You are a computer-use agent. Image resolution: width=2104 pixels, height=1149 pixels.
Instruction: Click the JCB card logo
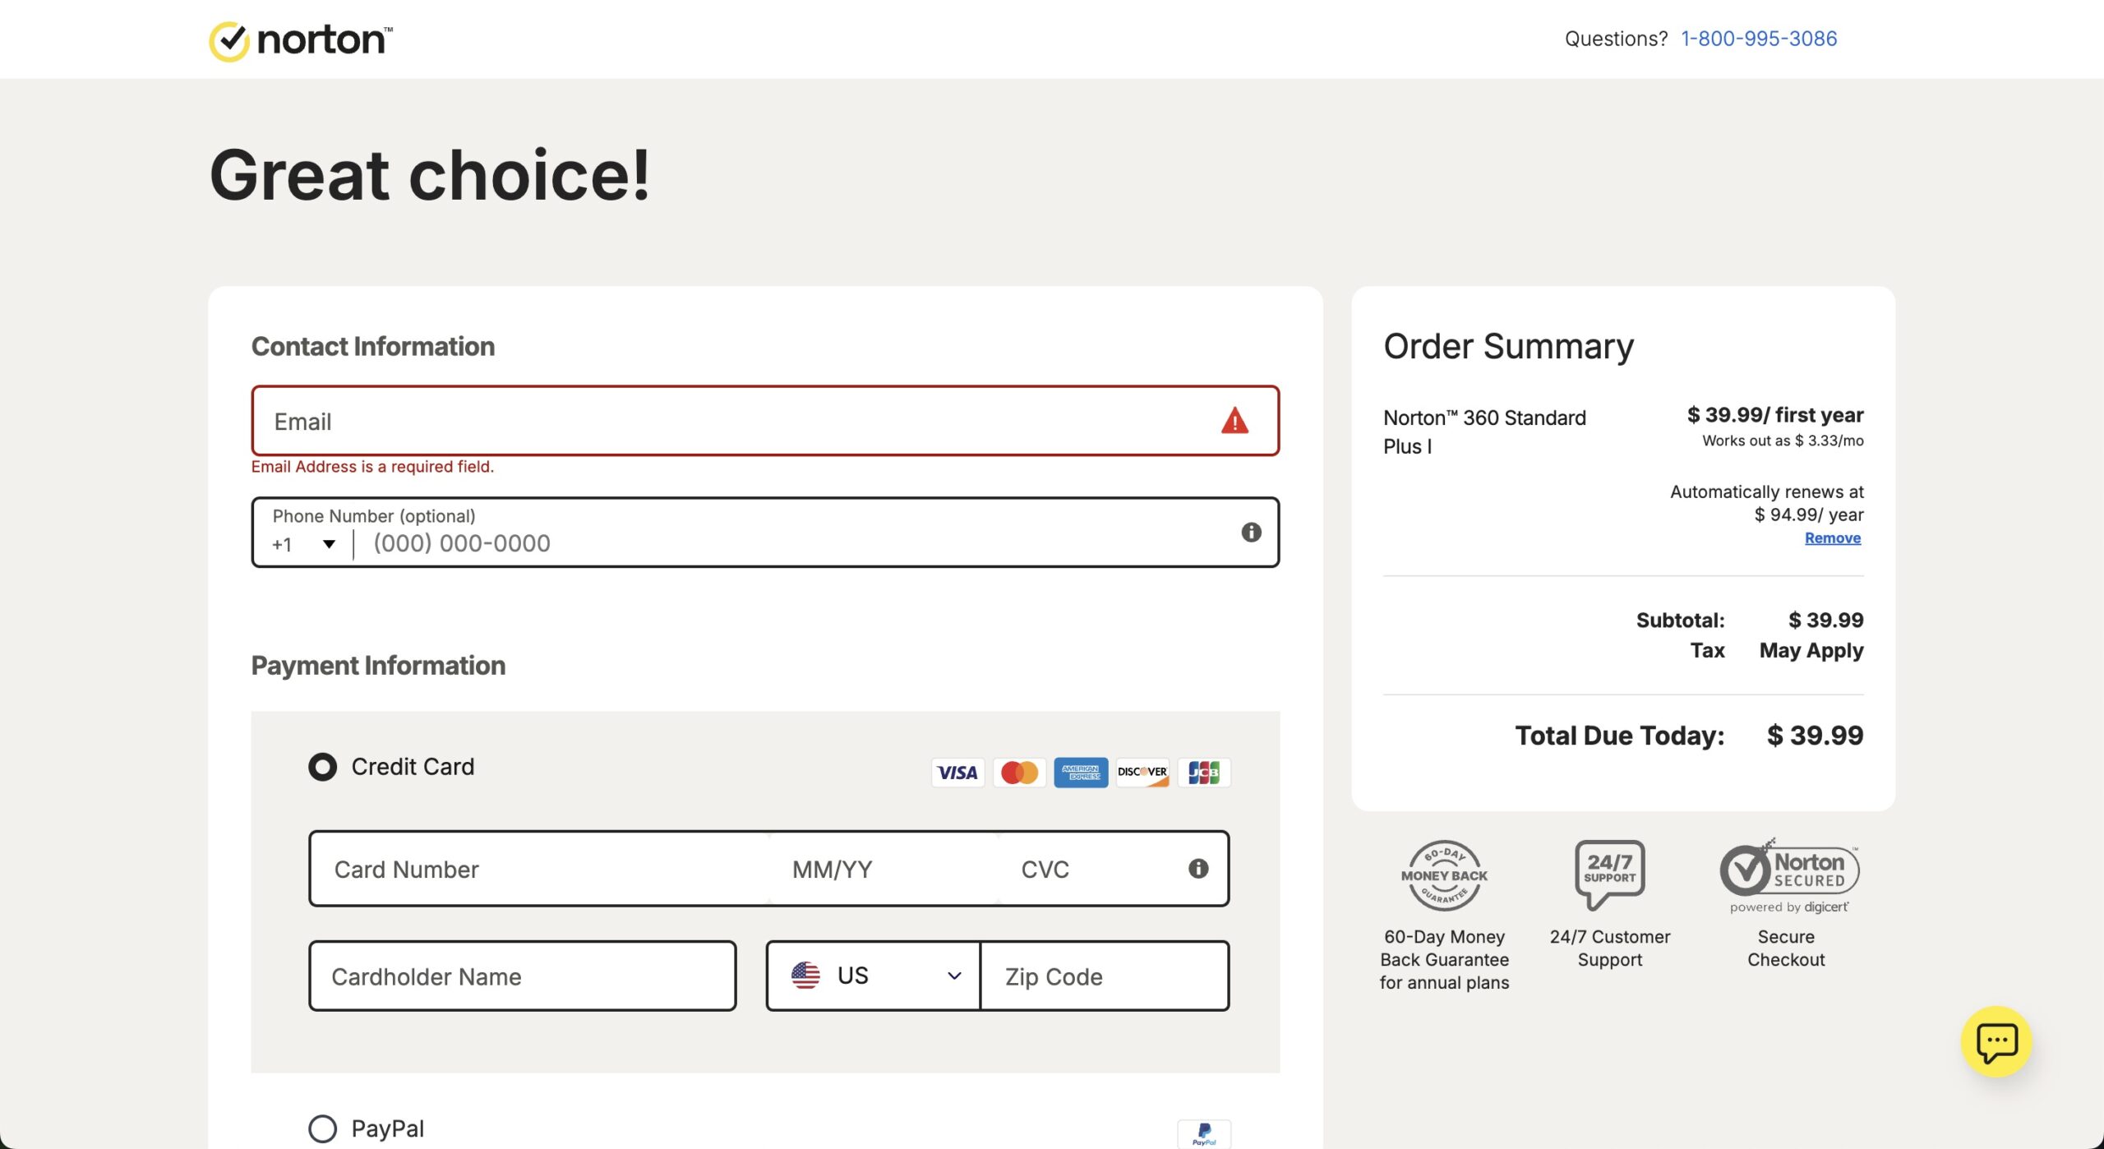(x=1204, y=773)
